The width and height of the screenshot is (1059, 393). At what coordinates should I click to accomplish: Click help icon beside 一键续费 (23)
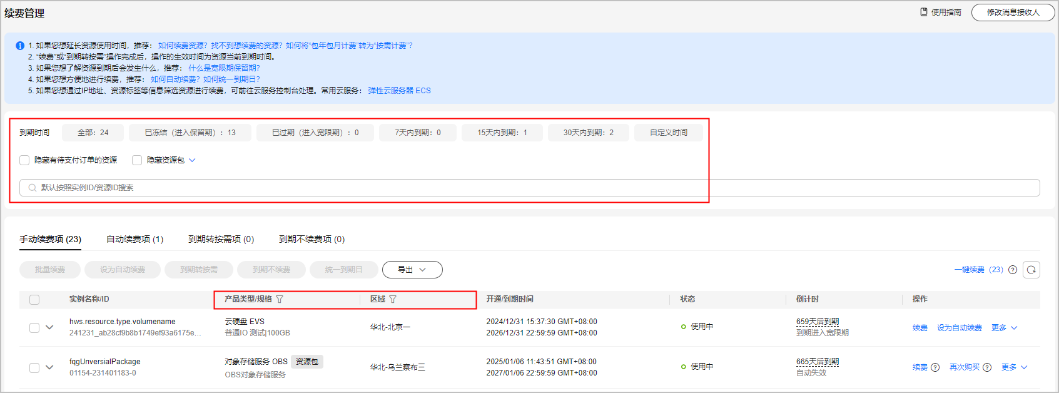click(x=1013, y=270)
